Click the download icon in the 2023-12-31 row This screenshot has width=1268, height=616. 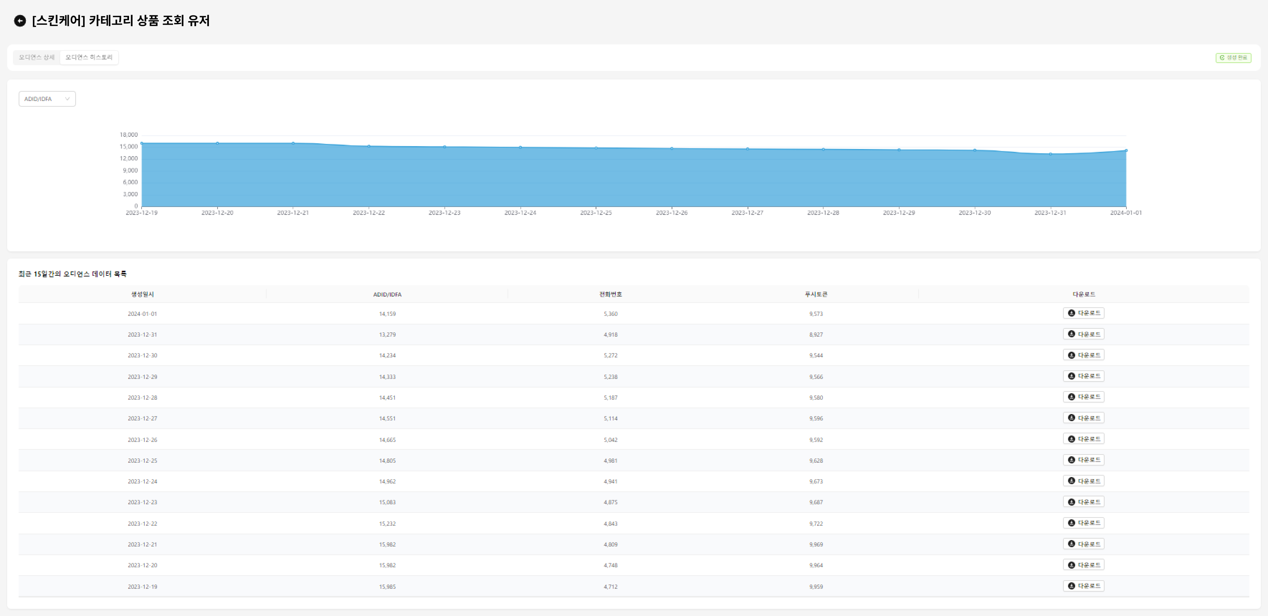tap(1071, 334)
